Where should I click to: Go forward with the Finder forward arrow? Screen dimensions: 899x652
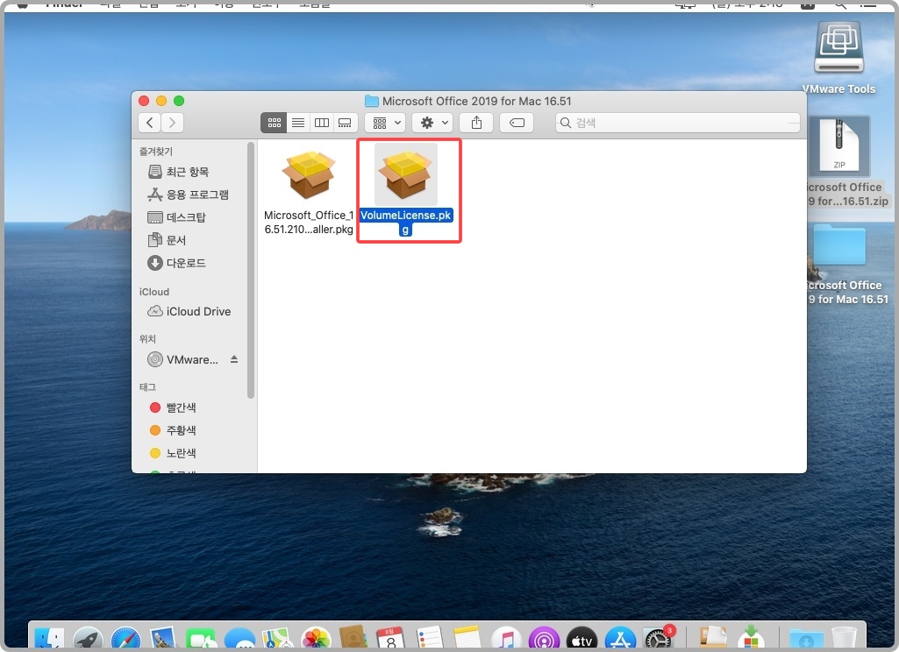pos(172,123)
